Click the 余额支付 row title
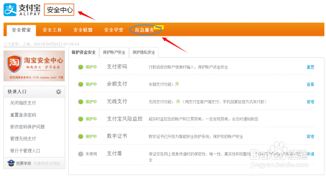 [x=117, y=84]
